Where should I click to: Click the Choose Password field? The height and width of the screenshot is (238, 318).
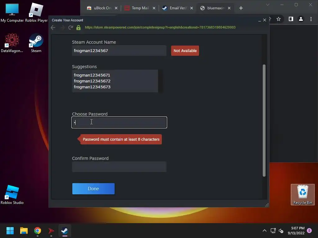(119, 122)
